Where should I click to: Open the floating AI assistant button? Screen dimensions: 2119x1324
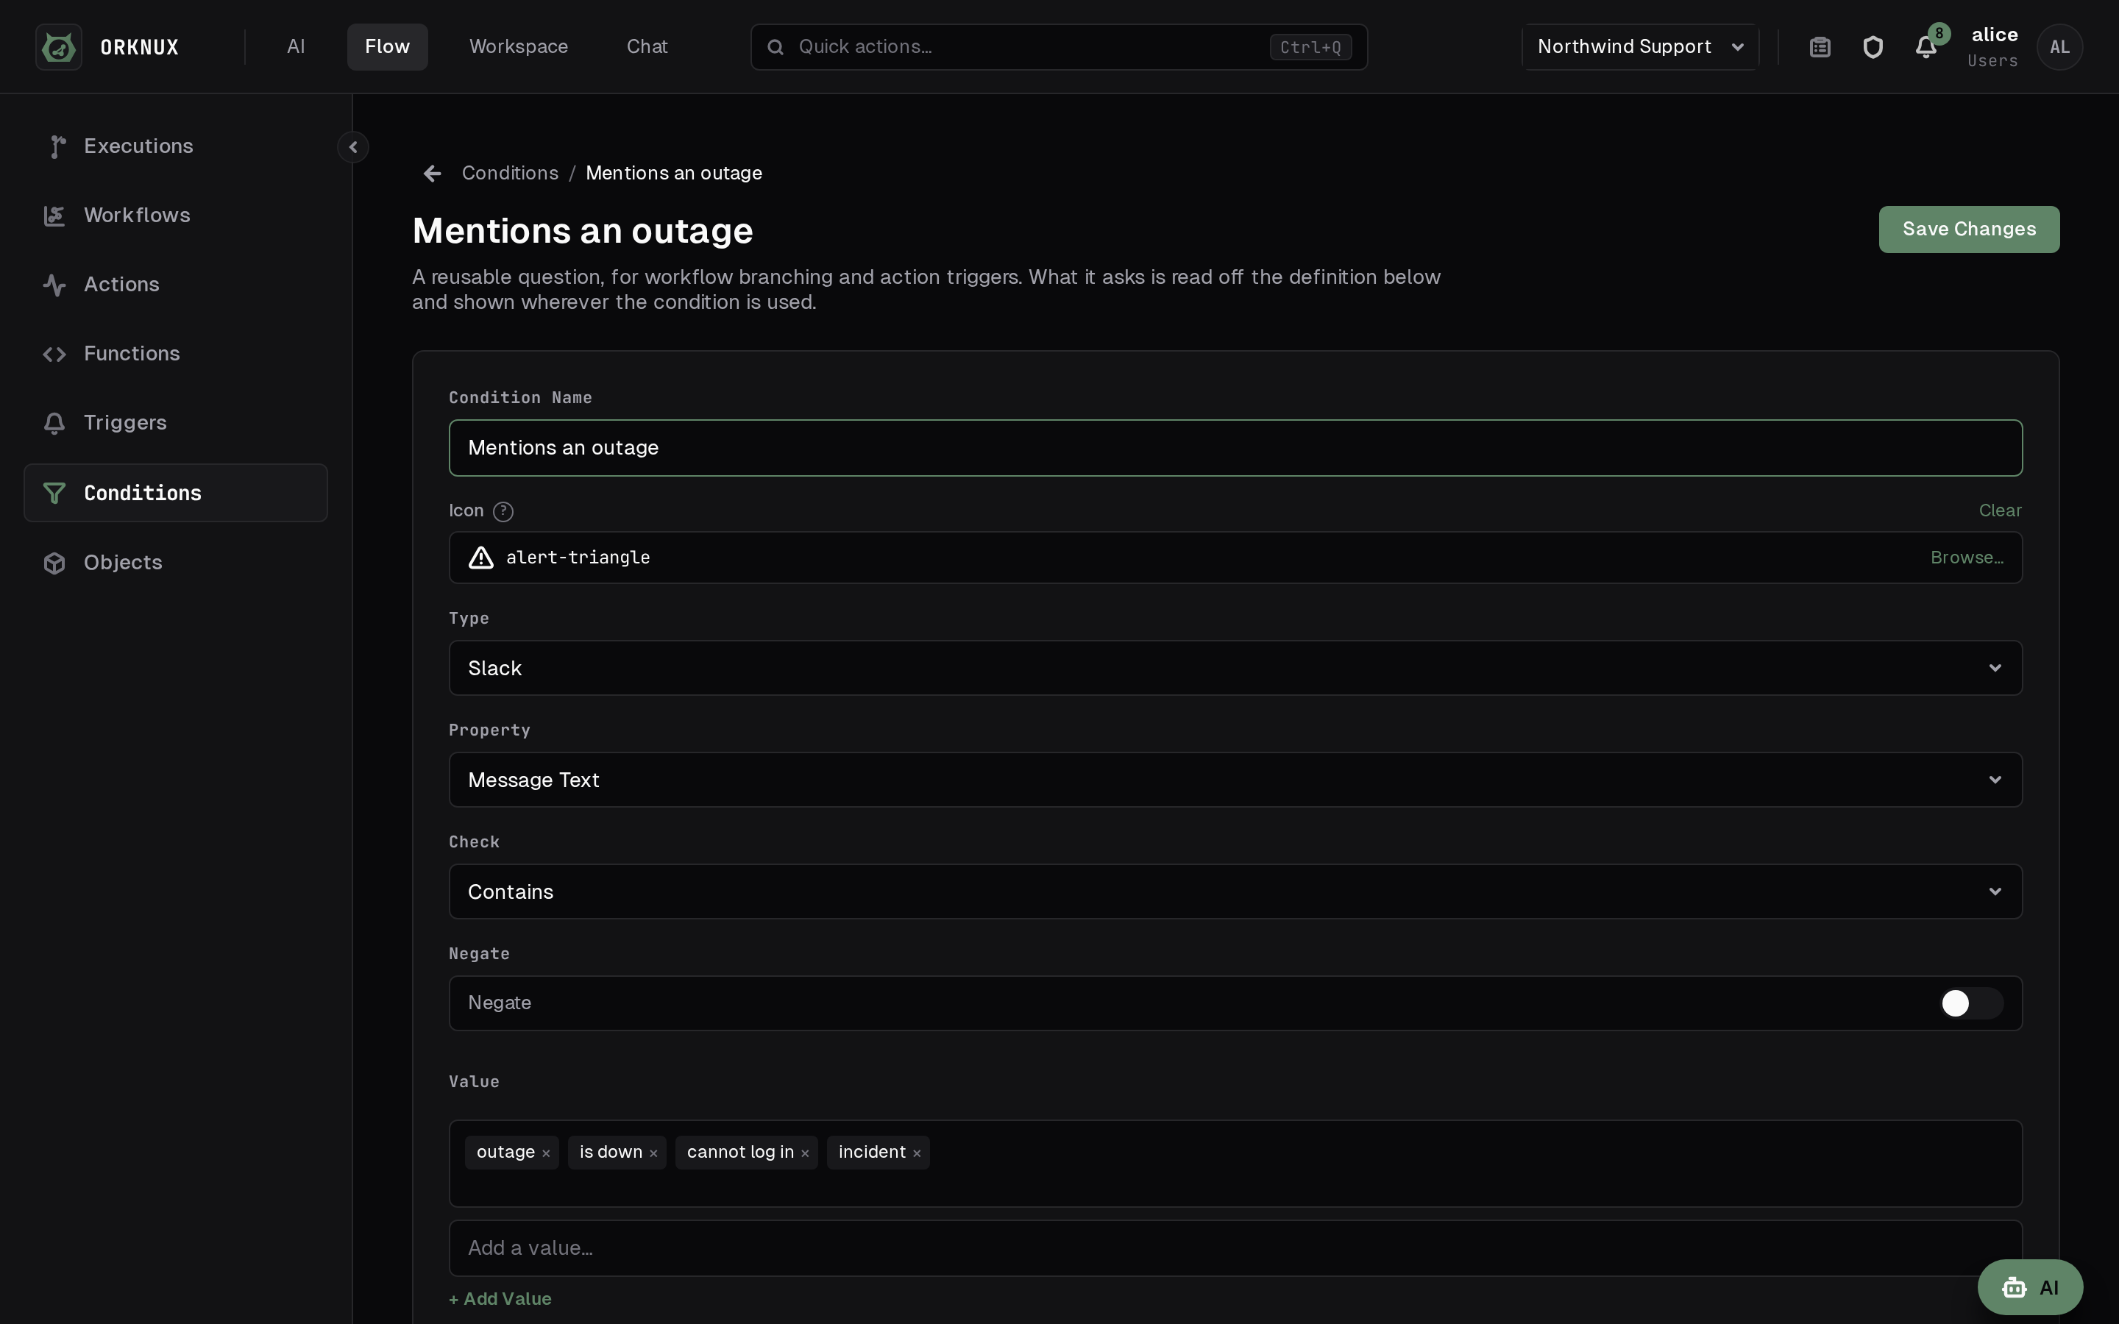click(2030, 1288)
